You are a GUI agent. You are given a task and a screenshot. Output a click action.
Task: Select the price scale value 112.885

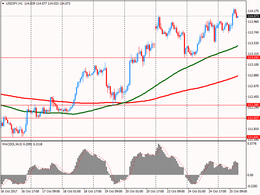click(x=253, y=75)
